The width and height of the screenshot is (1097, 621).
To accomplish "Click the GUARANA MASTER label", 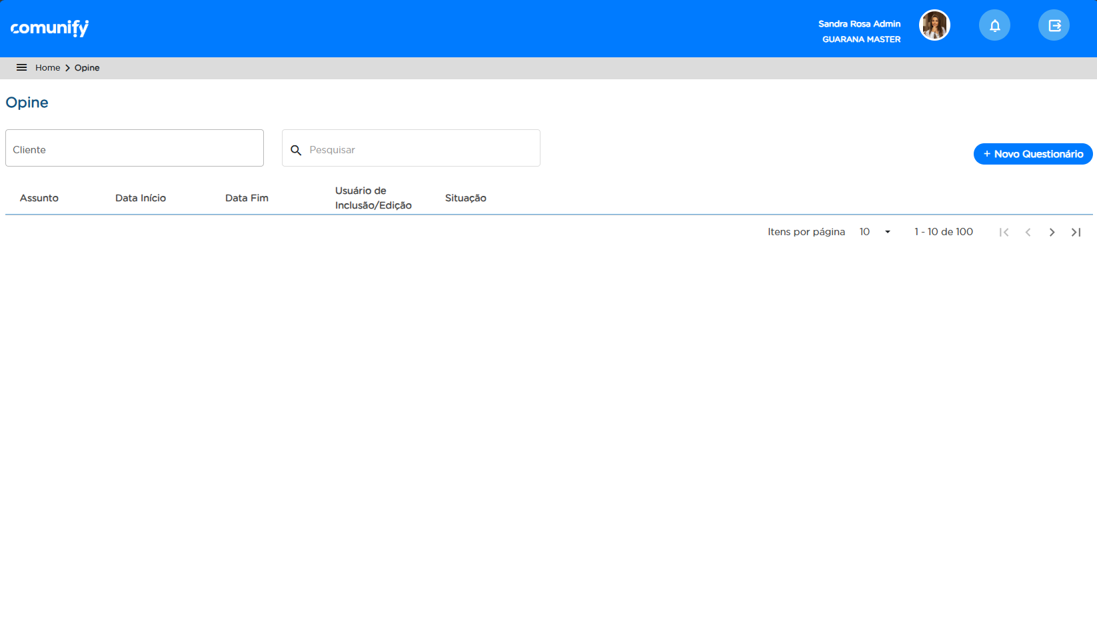I will [861, 39].
